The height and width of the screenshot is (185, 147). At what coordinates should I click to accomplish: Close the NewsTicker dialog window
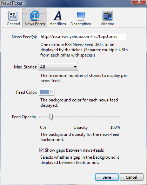(x=139, y=2)
